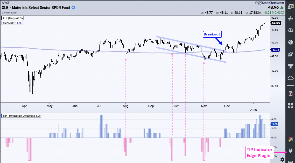Select the Breakout annotation label
The height and width of the screenshot is (163, 295).
212,34
